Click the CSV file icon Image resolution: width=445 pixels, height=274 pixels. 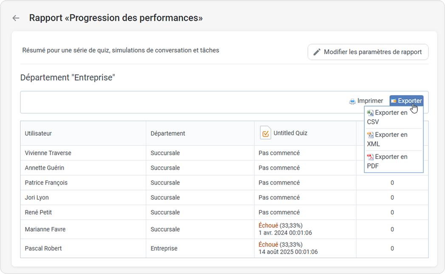pos(370,113)
